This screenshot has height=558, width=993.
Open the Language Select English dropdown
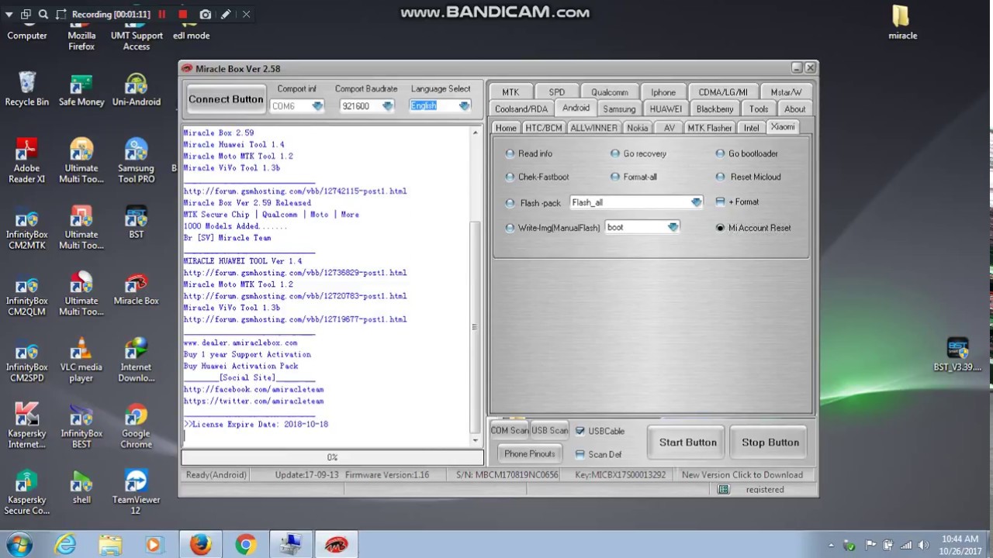tap(464, 106)
